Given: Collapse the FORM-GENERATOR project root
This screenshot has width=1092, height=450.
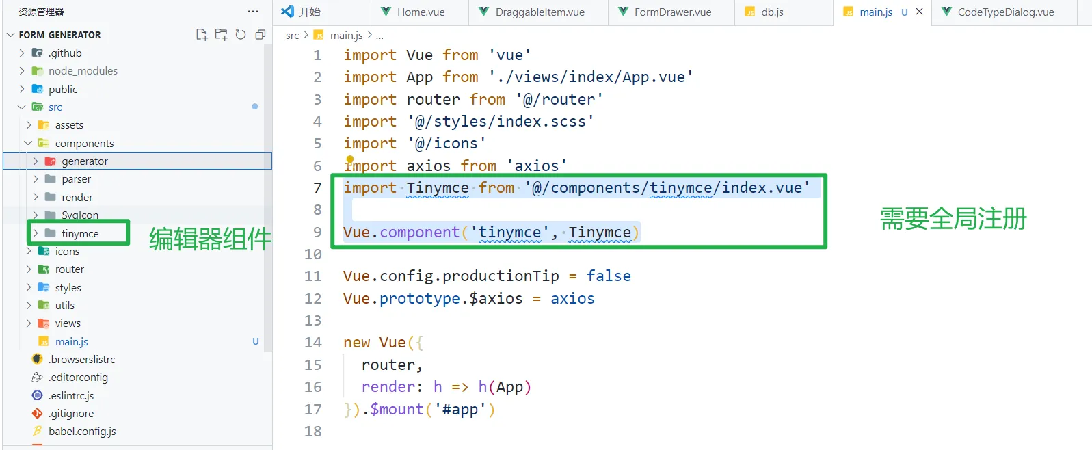Looking at the screenshot, I should (59, 35).
